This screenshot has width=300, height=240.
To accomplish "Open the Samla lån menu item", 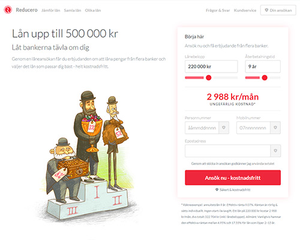I will pos(73,10).
